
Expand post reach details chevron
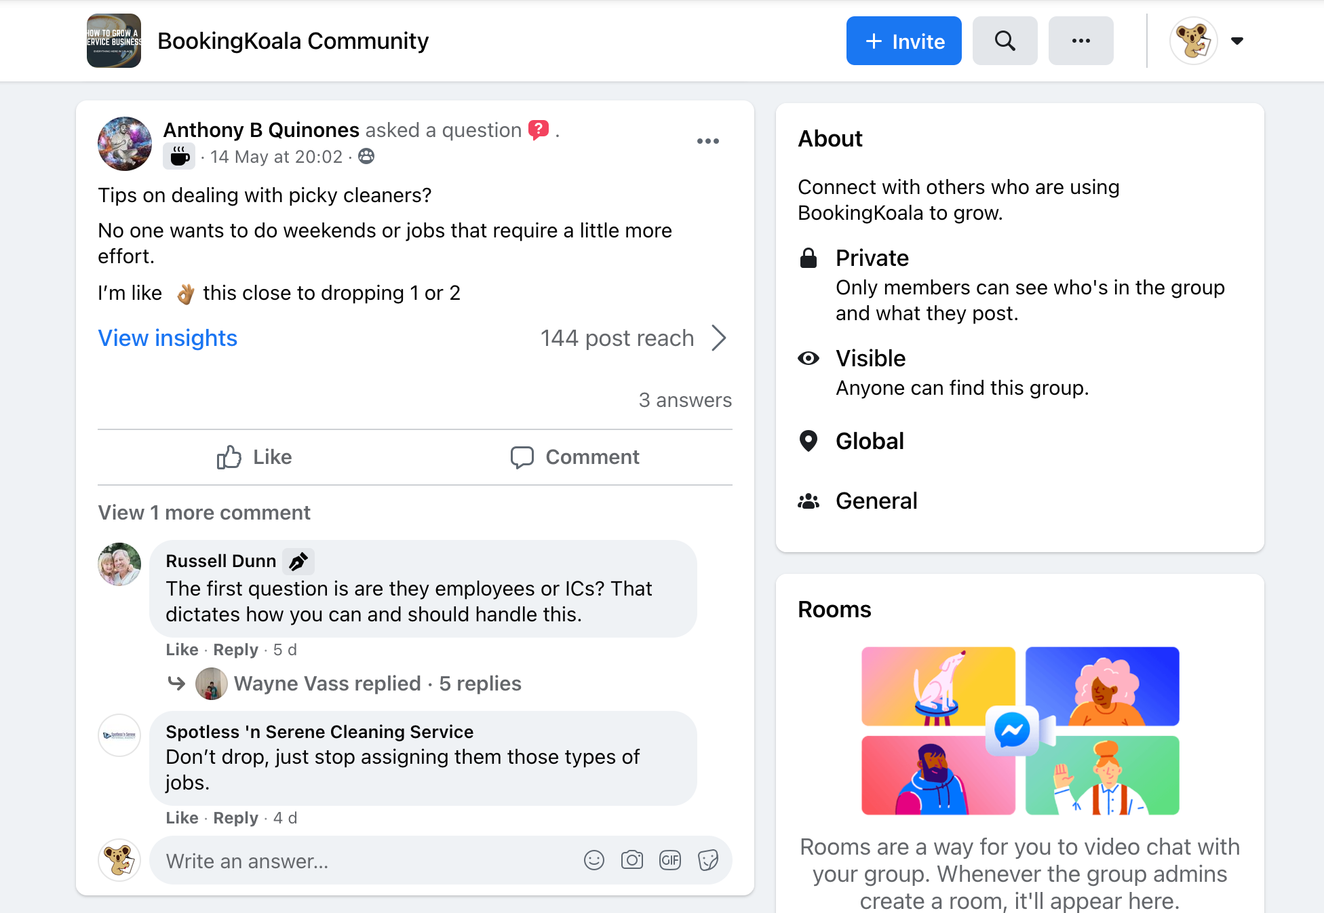click(719, 338)
